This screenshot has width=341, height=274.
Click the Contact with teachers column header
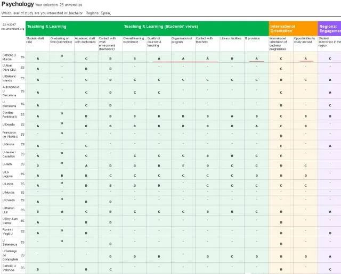[204, 40]
